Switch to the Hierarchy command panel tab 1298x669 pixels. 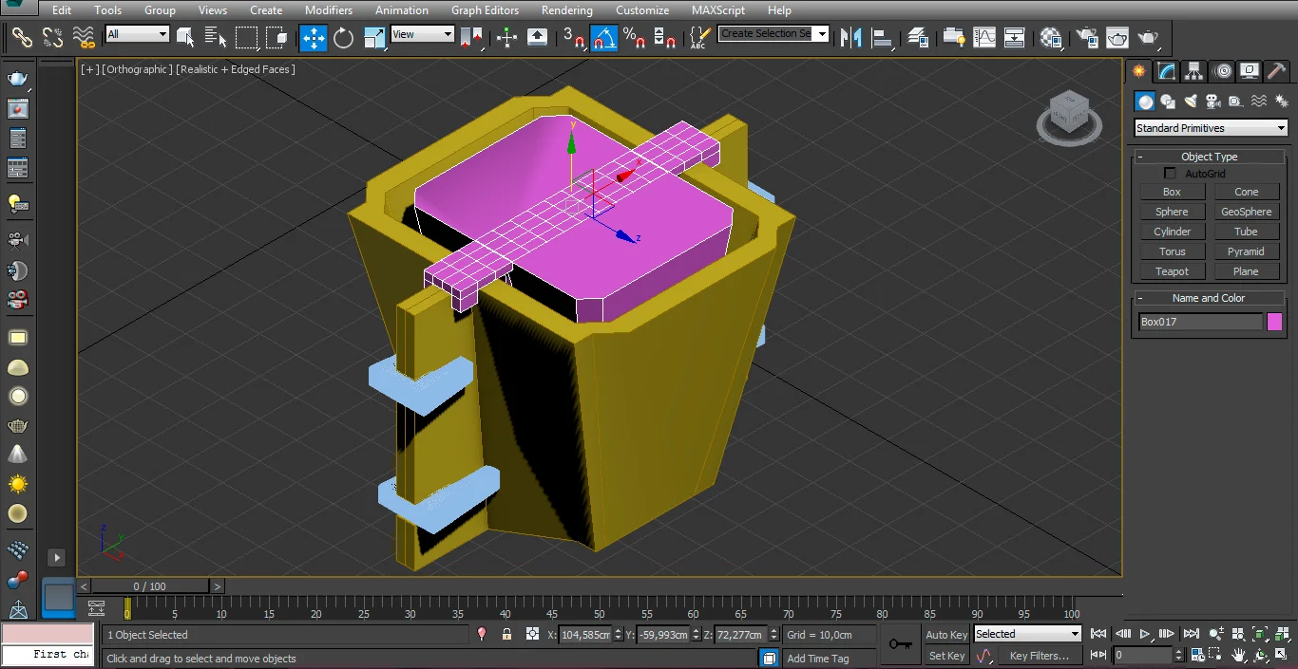[1194, 72]
